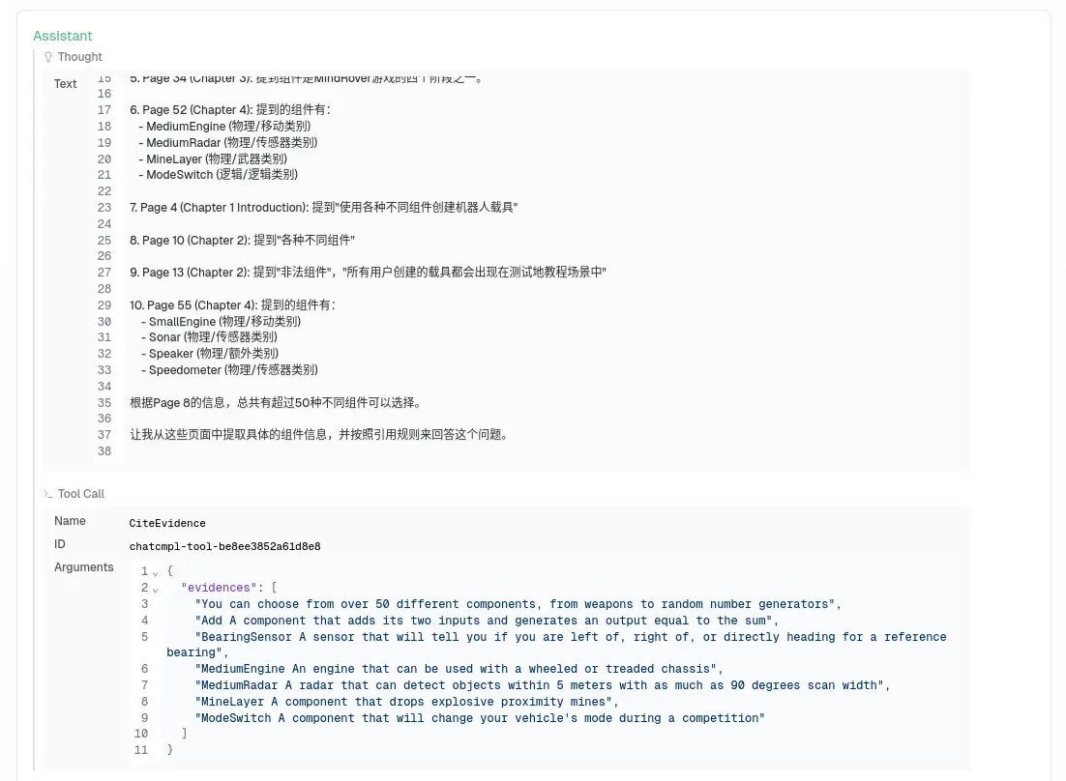Click the Assistant message heading
Viewport: 1066px width, 781px height.
[63, 36]
